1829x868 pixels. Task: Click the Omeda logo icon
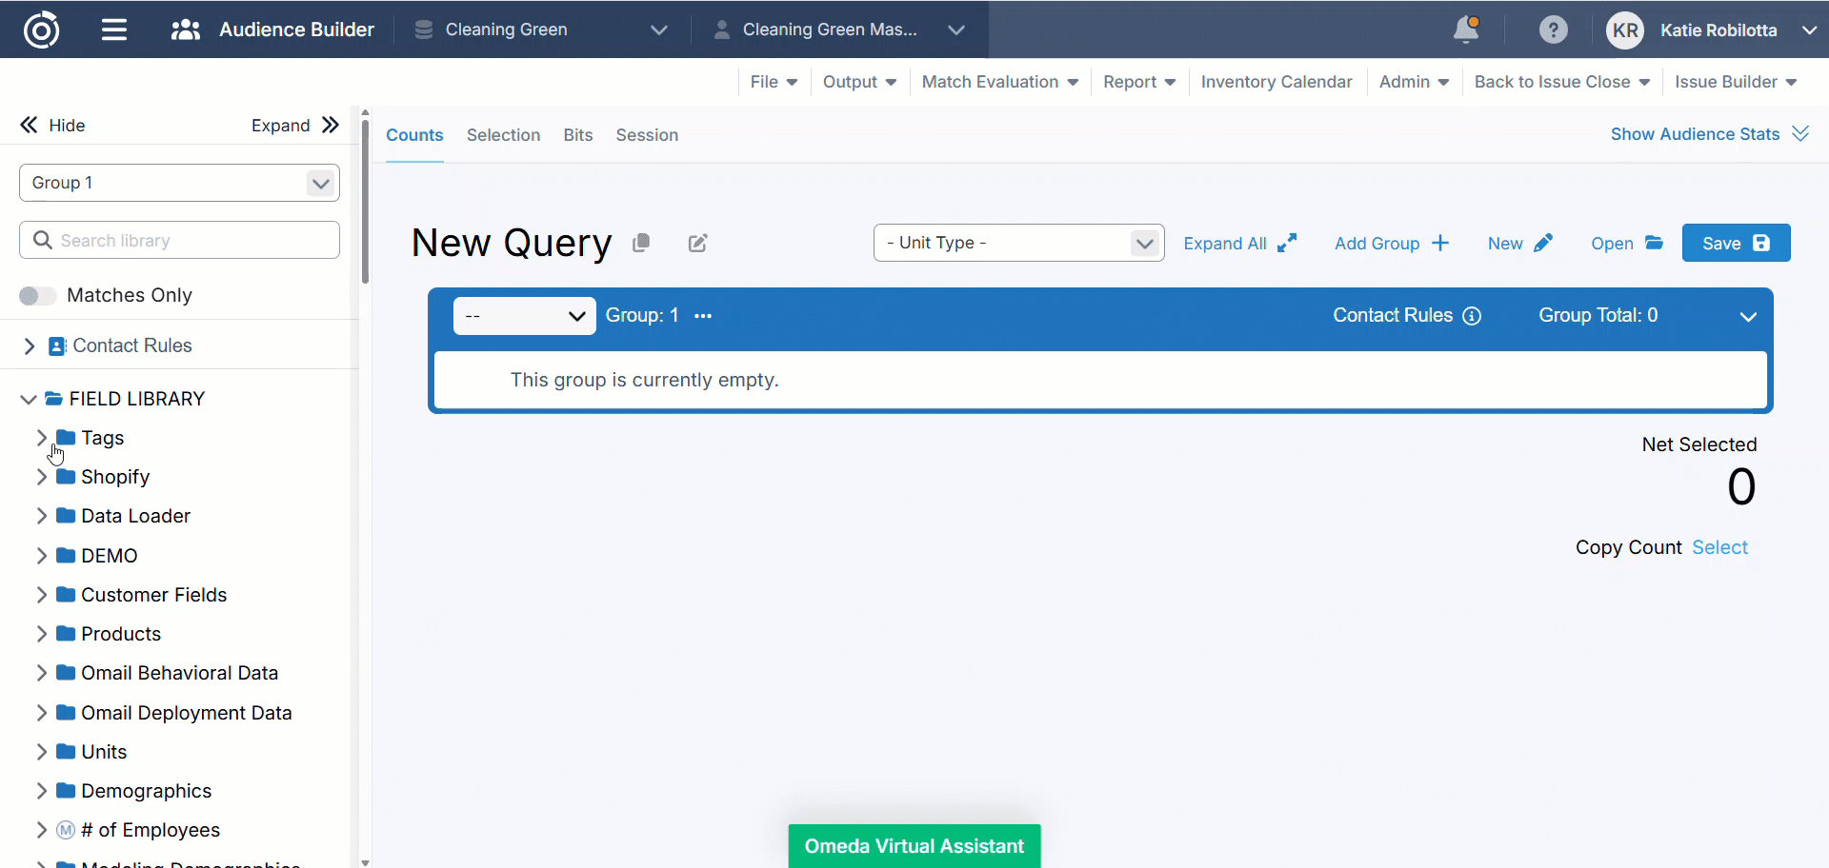coord(41,30)
